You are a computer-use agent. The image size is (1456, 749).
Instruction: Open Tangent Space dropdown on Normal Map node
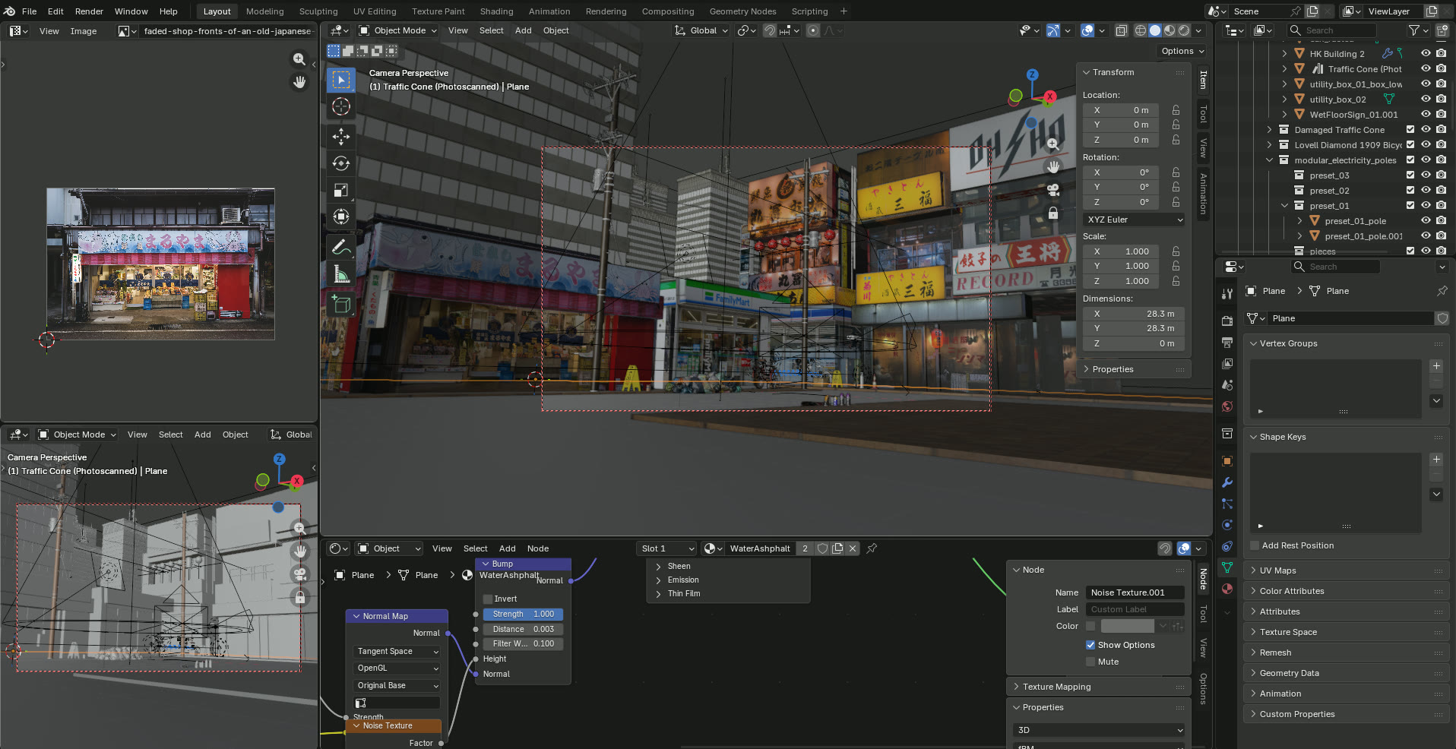click(397, 651)
